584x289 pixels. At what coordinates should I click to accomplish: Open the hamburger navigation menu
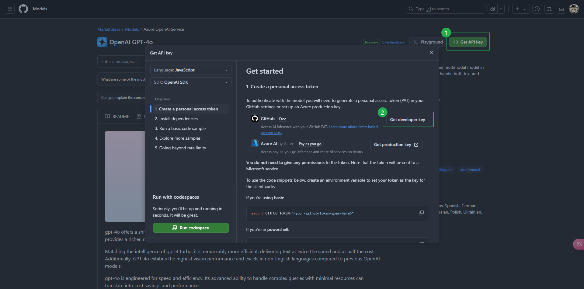[x=10, y=9]
